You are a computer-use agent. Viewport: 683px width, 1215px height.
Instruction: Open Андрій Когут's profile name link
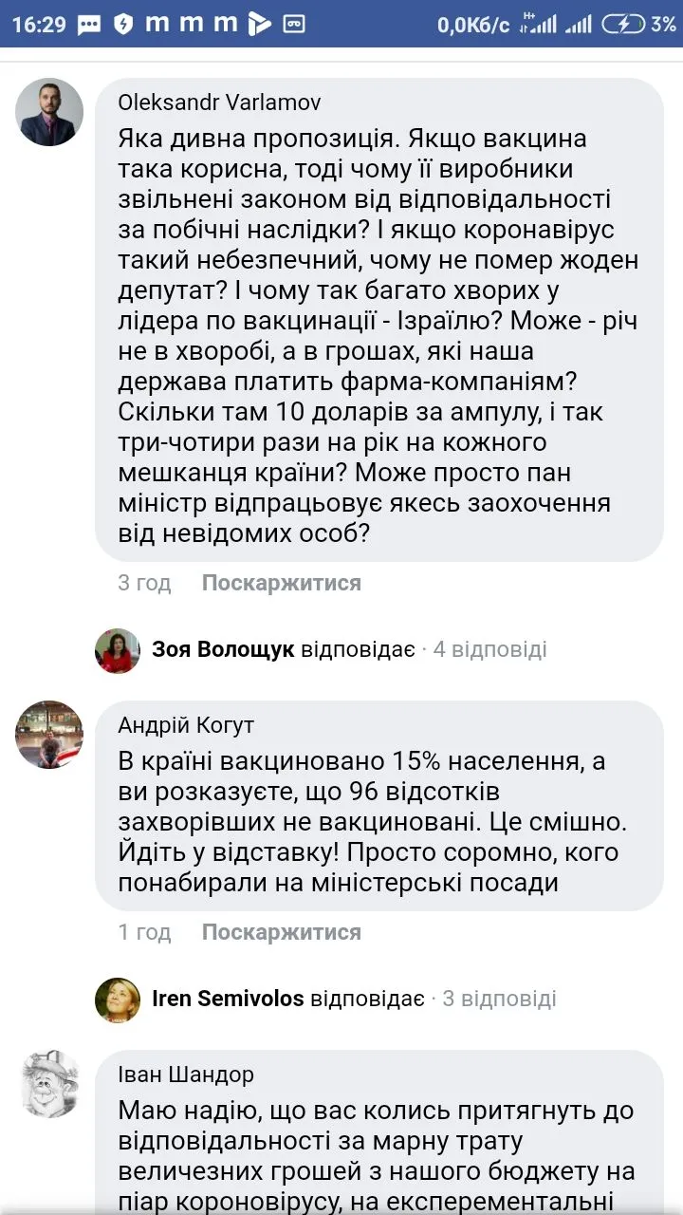[186, 726]
